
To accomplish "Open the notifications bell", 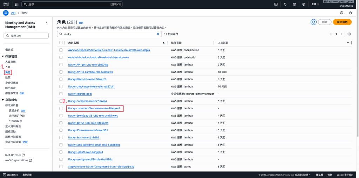I will [x=285, y=4].
